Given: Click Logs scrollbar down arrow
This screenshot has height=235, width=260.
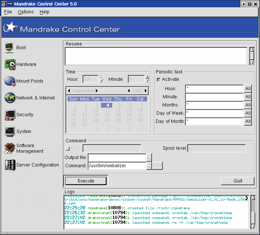Looking at the screenshot, I should pyautogui.click(x=253, y=226).
